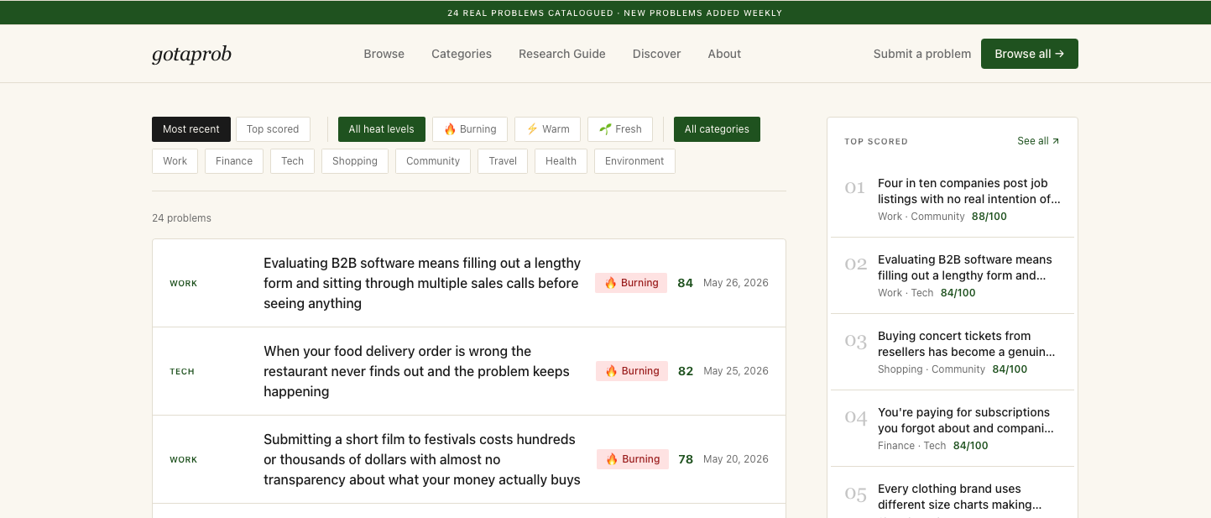Select the Most recent sort option

pyautogui.click(x=191, y=129)
